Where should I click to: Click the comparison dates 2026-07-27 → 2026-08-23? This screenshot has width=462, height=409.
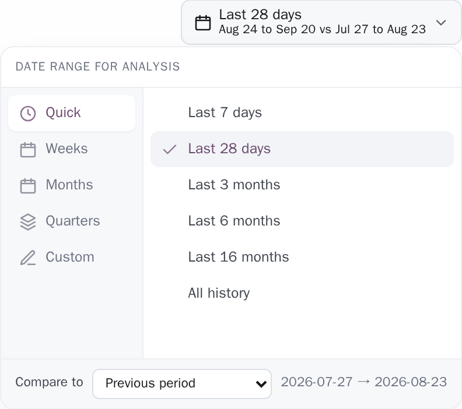pos(364,382)
